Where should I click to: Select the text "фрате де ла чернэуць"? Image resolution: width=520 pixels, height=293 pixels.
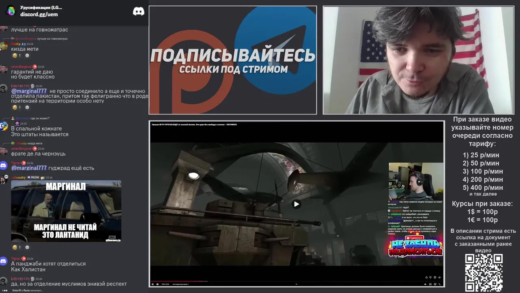pos(38,154)
